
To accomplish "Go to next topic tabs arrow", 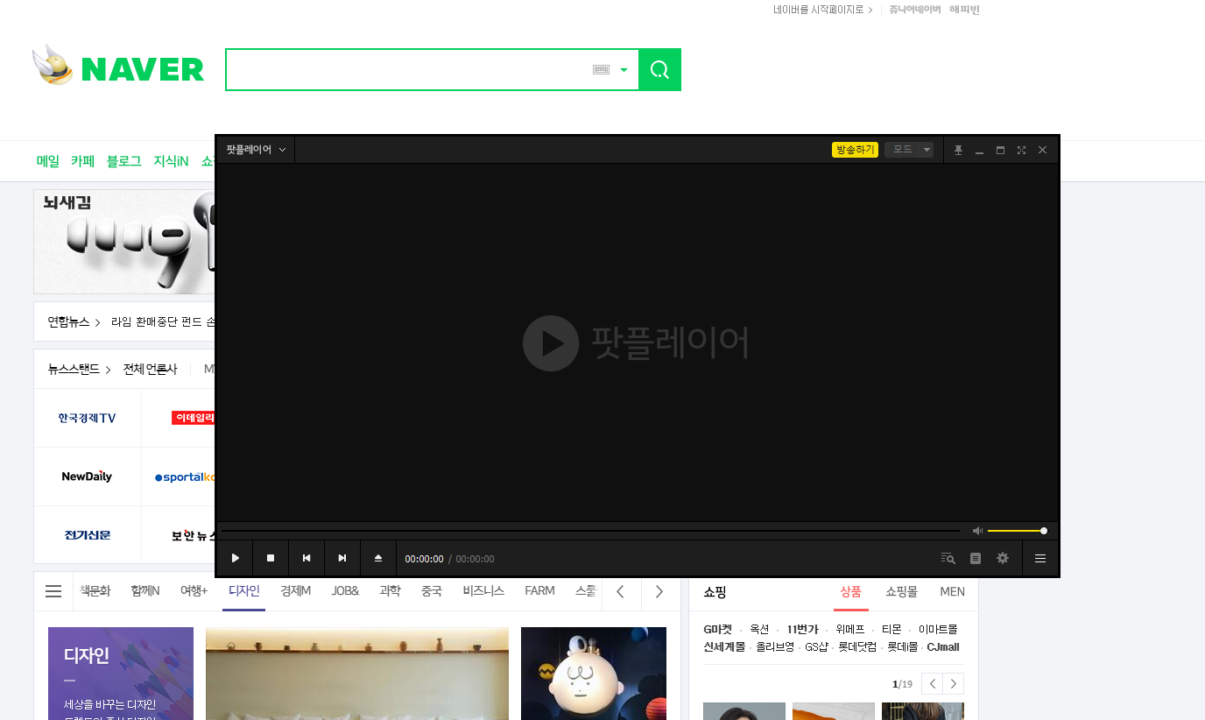I will point(659,591).
